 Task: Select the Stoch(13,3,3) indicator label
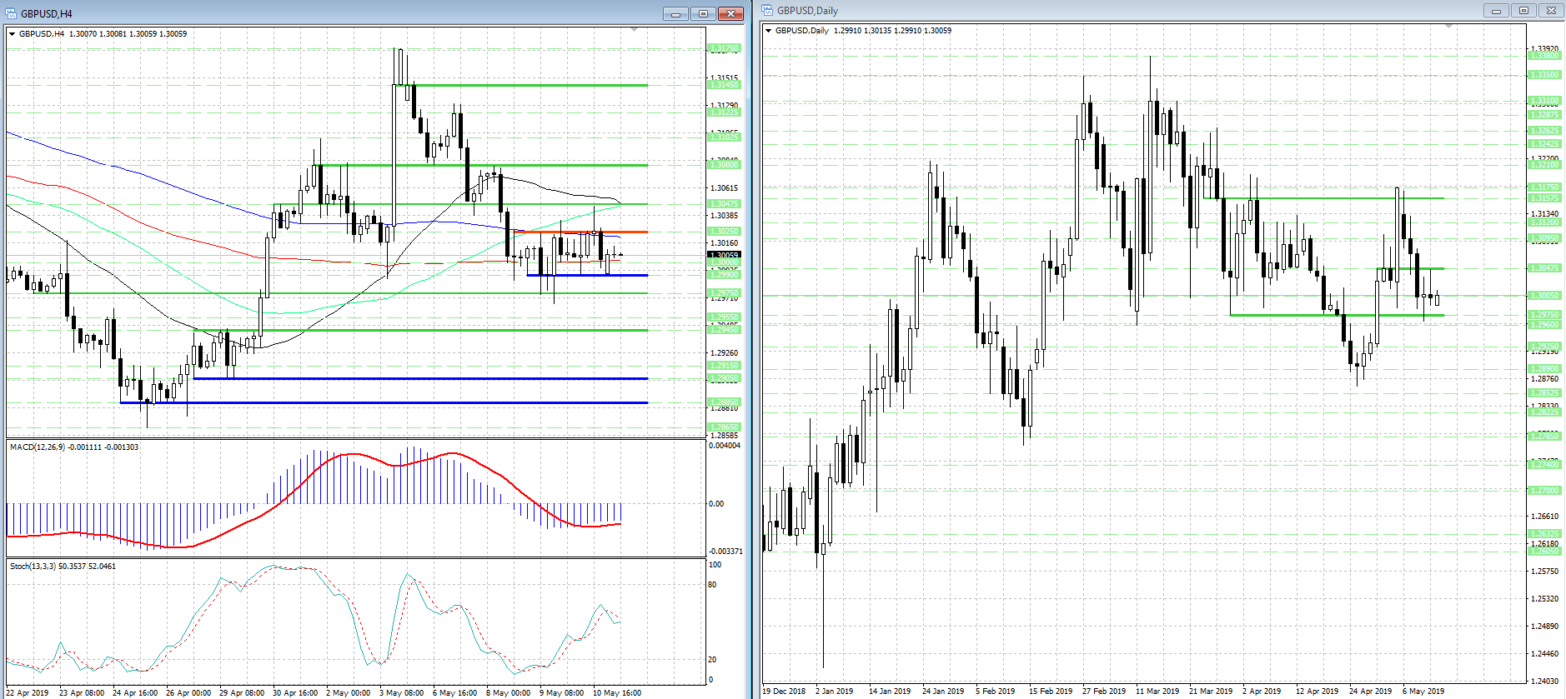pyautogui.click(x=63, y=567)
